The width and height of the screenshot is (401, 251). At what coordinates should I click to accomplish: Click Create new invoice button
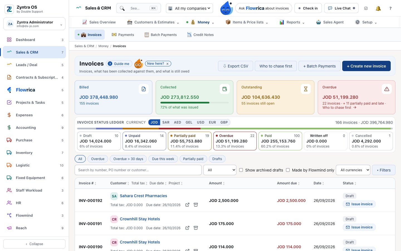[x=366, y=66]
